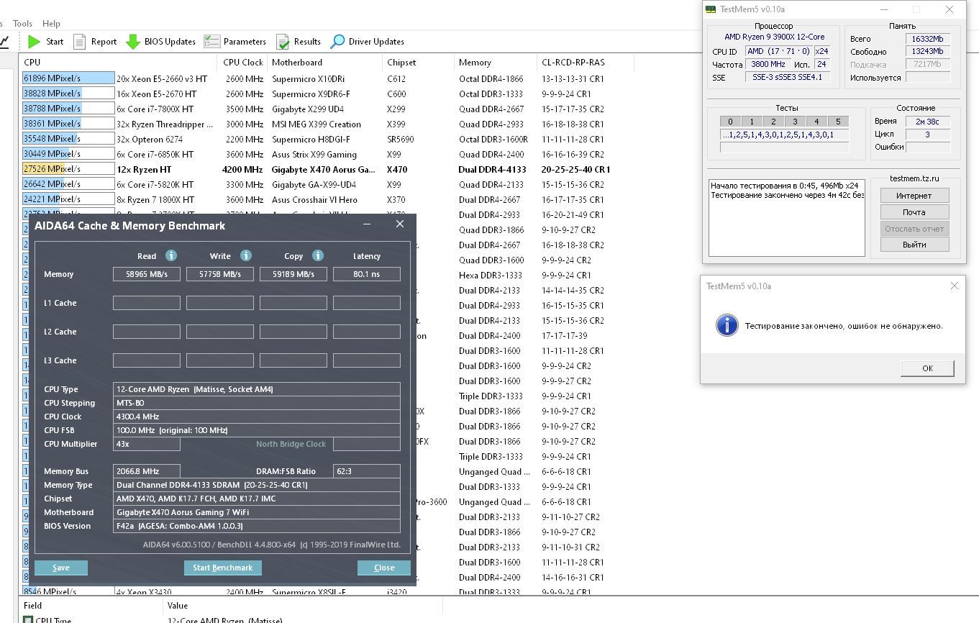Sort by the CPU column header
Screen dimensions: 979x623
[x=119, y=63]
